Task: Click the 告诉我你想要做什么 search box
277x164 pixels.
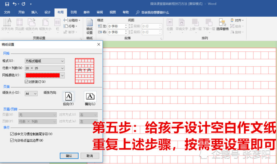Action: pos(152,12)
